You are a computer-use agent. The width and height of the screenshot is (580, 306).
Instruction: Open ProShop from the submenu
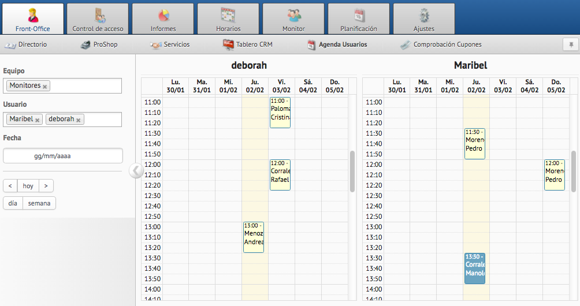99,44
